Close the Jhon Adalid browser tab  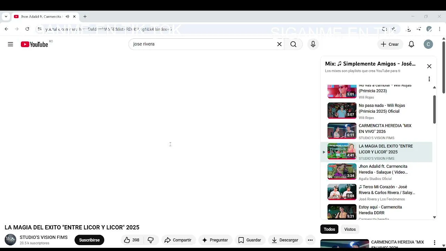[74, 16]
